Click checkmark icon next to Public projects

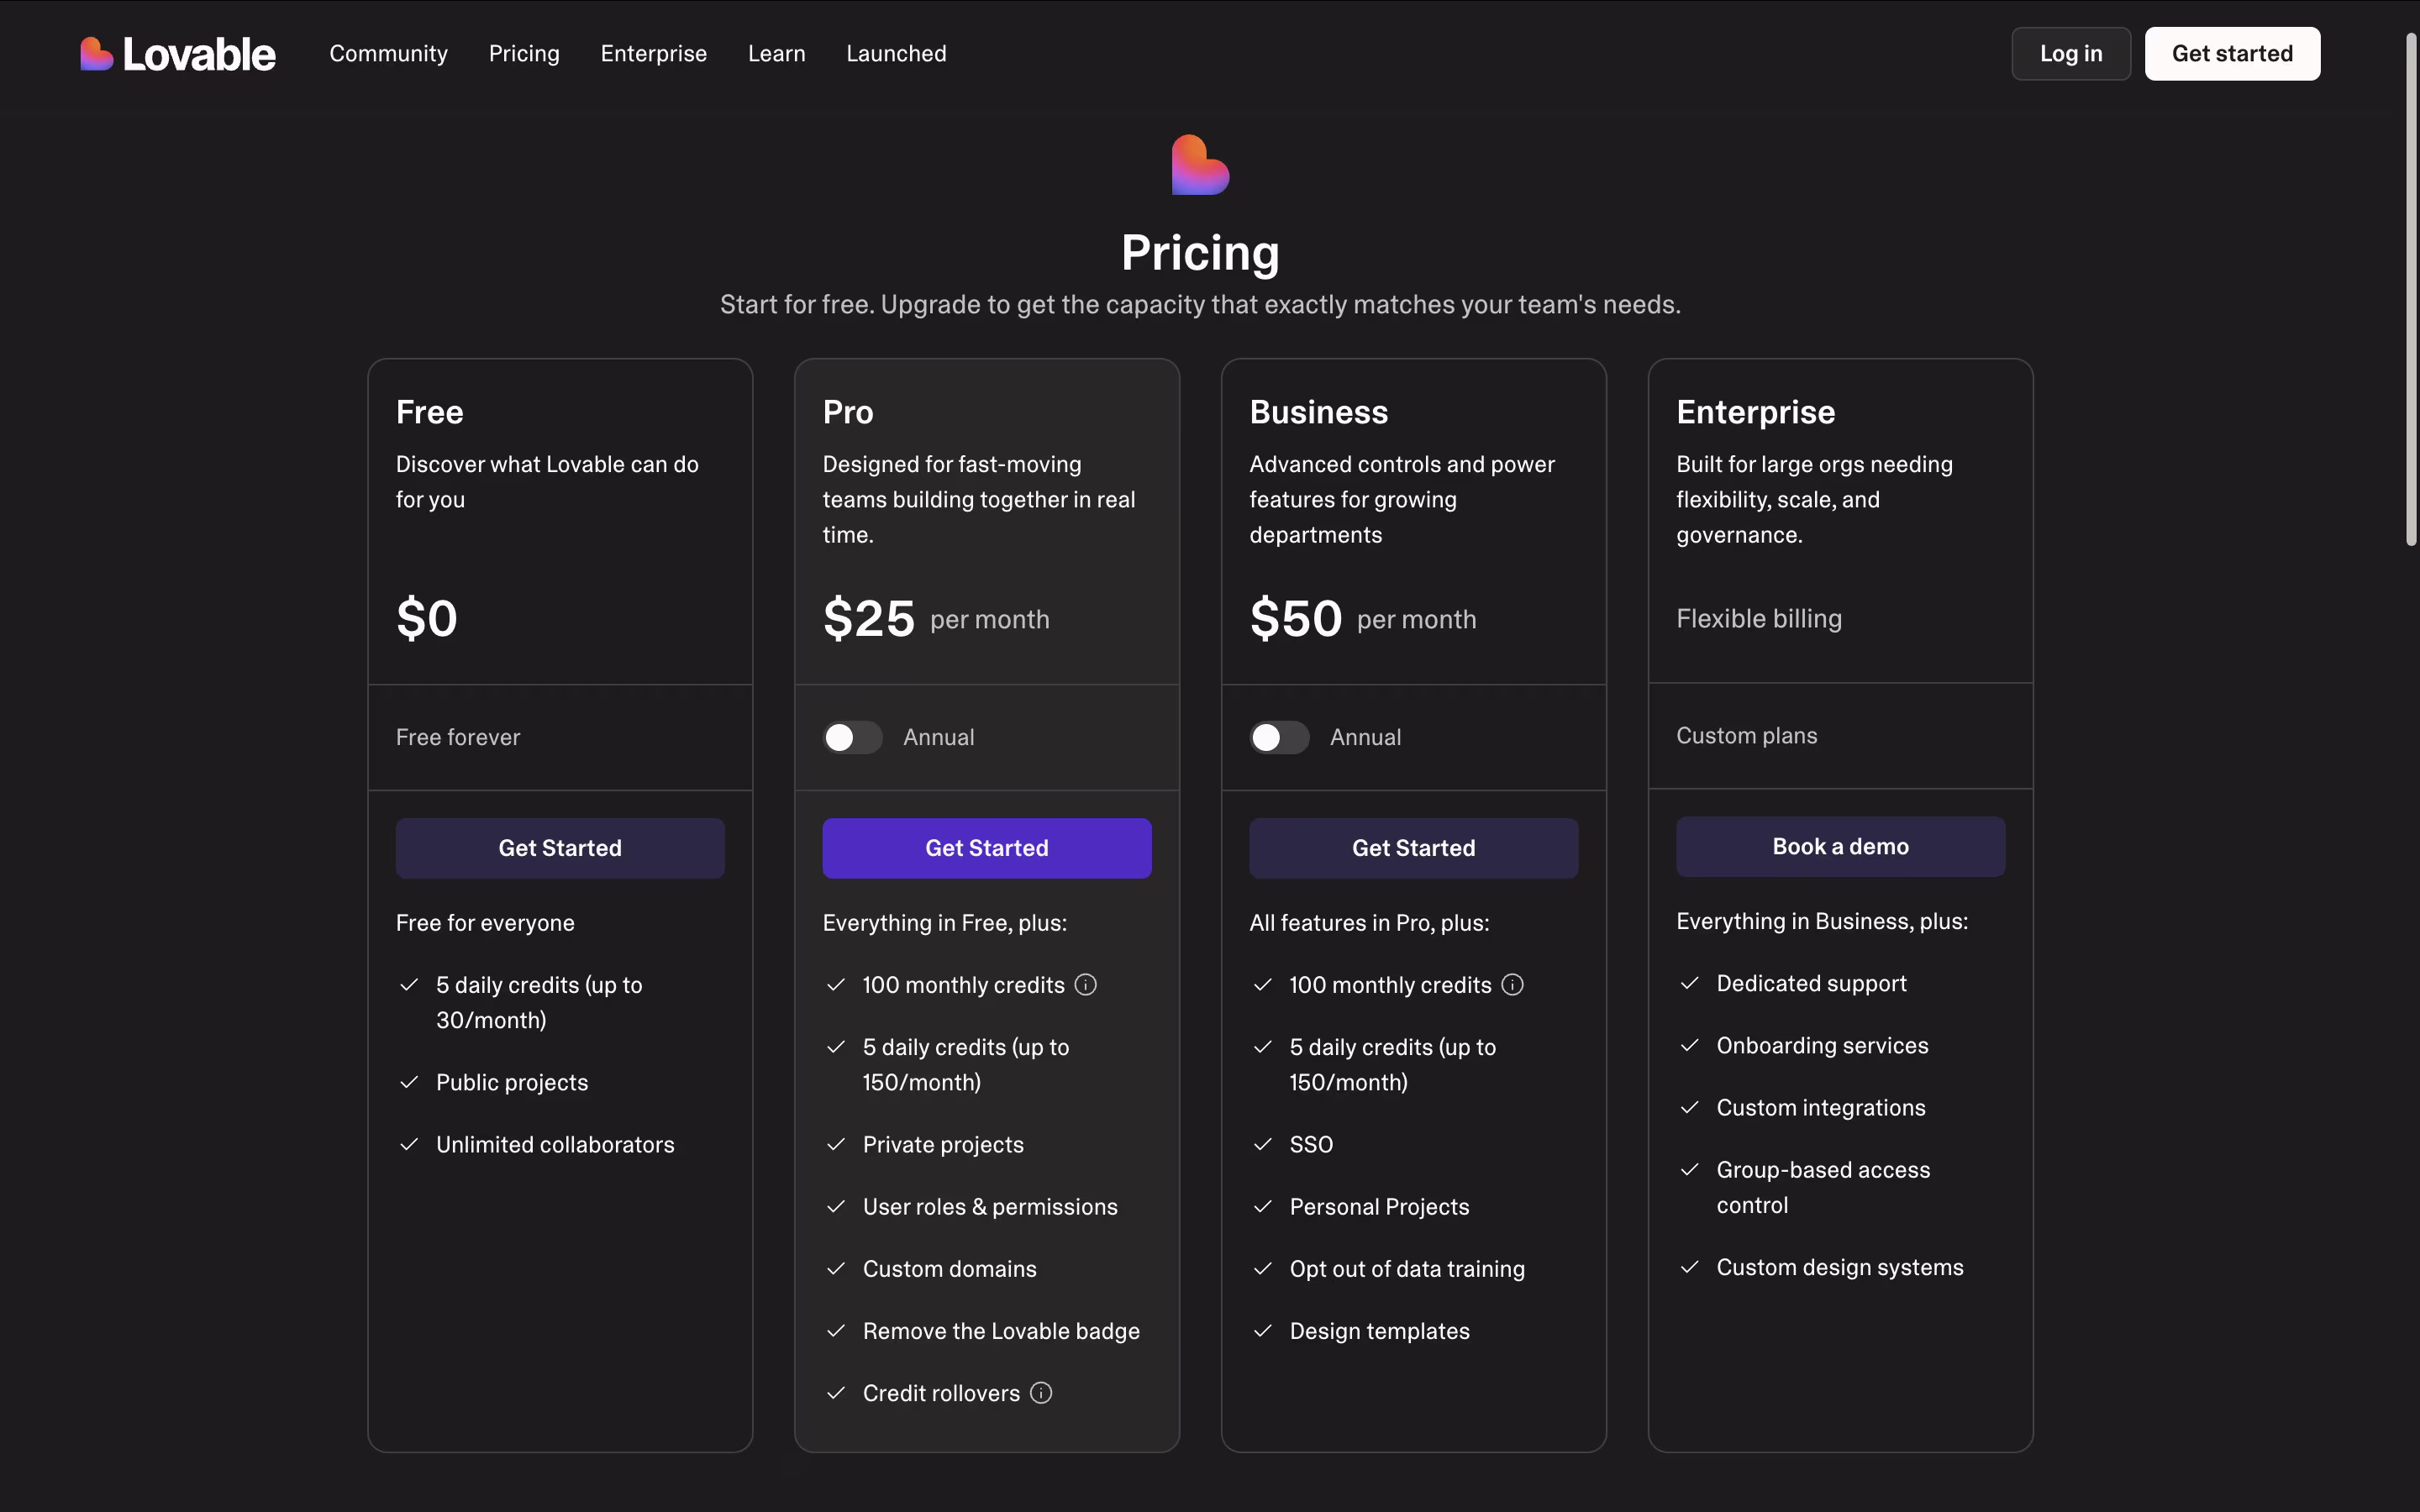pos(409,1082)
